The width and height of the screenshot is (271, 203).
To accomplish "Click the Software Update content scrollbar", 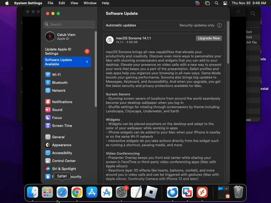I will [x=228, y=43].
